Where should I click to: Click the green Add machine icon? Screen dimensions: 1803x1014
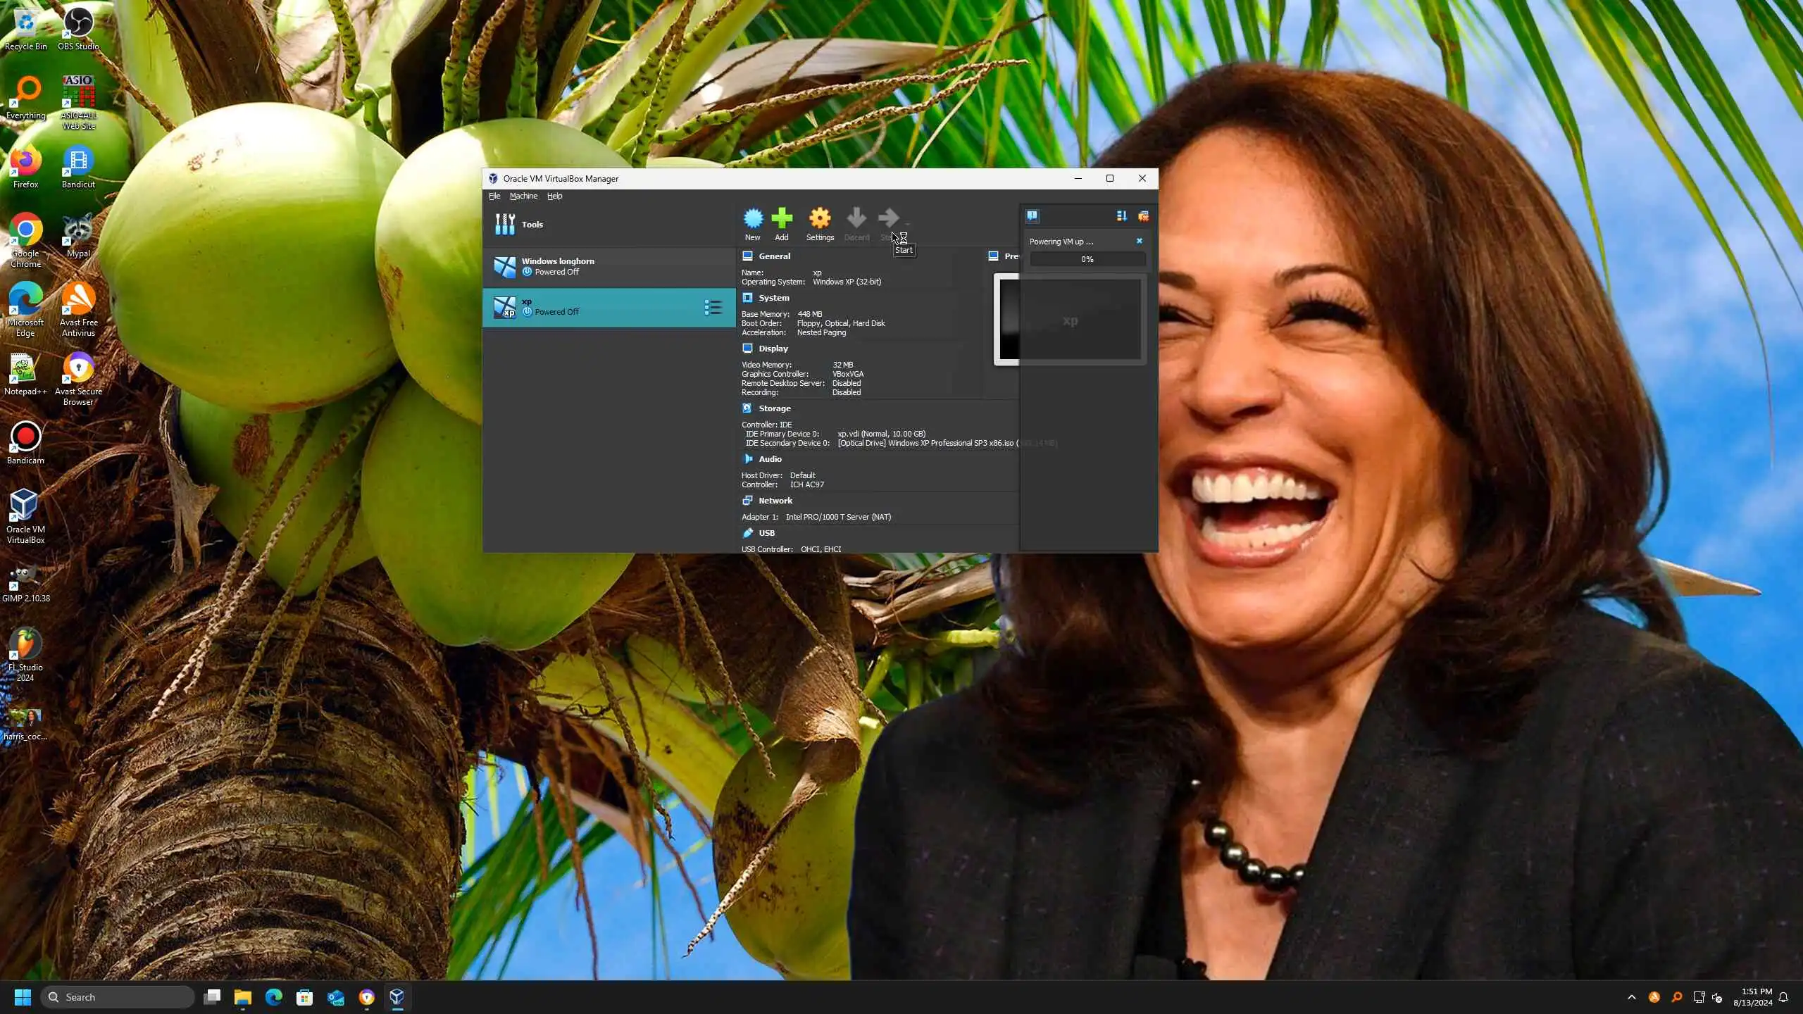tap(782, 218)
